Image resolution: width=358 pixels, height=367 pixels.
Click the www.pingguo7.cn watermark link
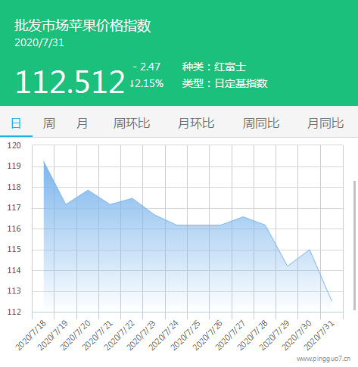point(323,359)
